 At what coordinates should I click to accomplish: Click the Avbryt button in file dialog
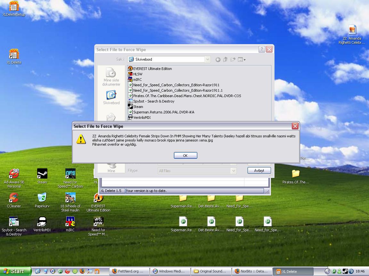[x=259, y=170]
